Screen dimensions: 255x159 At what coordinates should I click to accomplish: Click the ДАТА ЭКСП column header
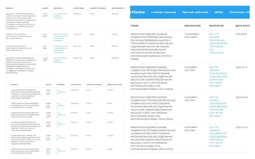[242, 25]
